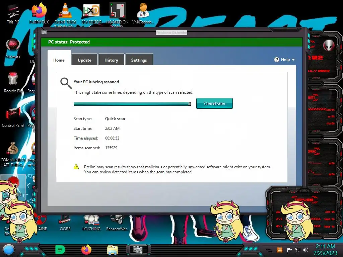The width and height of the screenshot is (343, 257).
Task: Open the Settings tab
Action: pyautogui.click(x=139, y=60)
